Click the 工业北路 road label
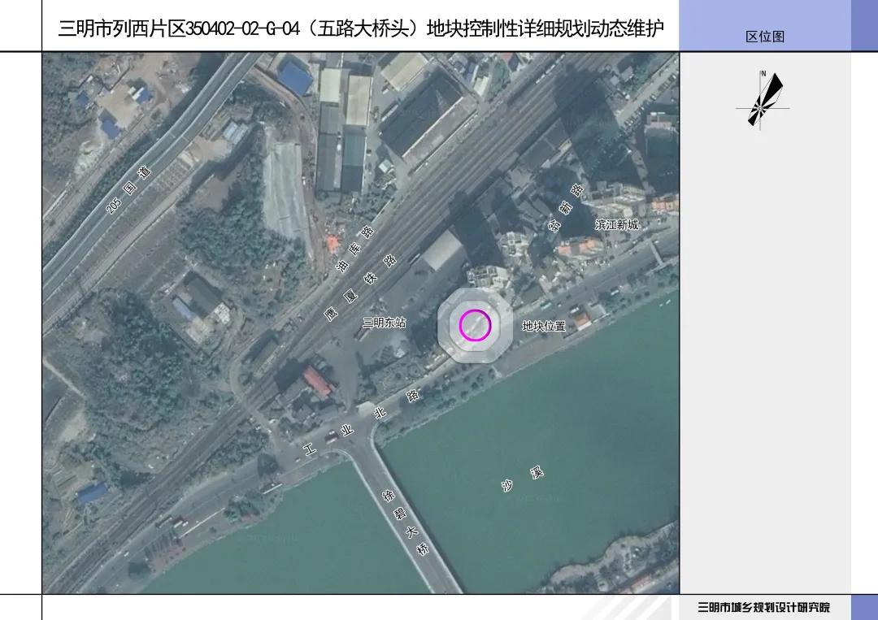Image resolution: width=878 pixels, height=620 pixels. click(361, 422)
